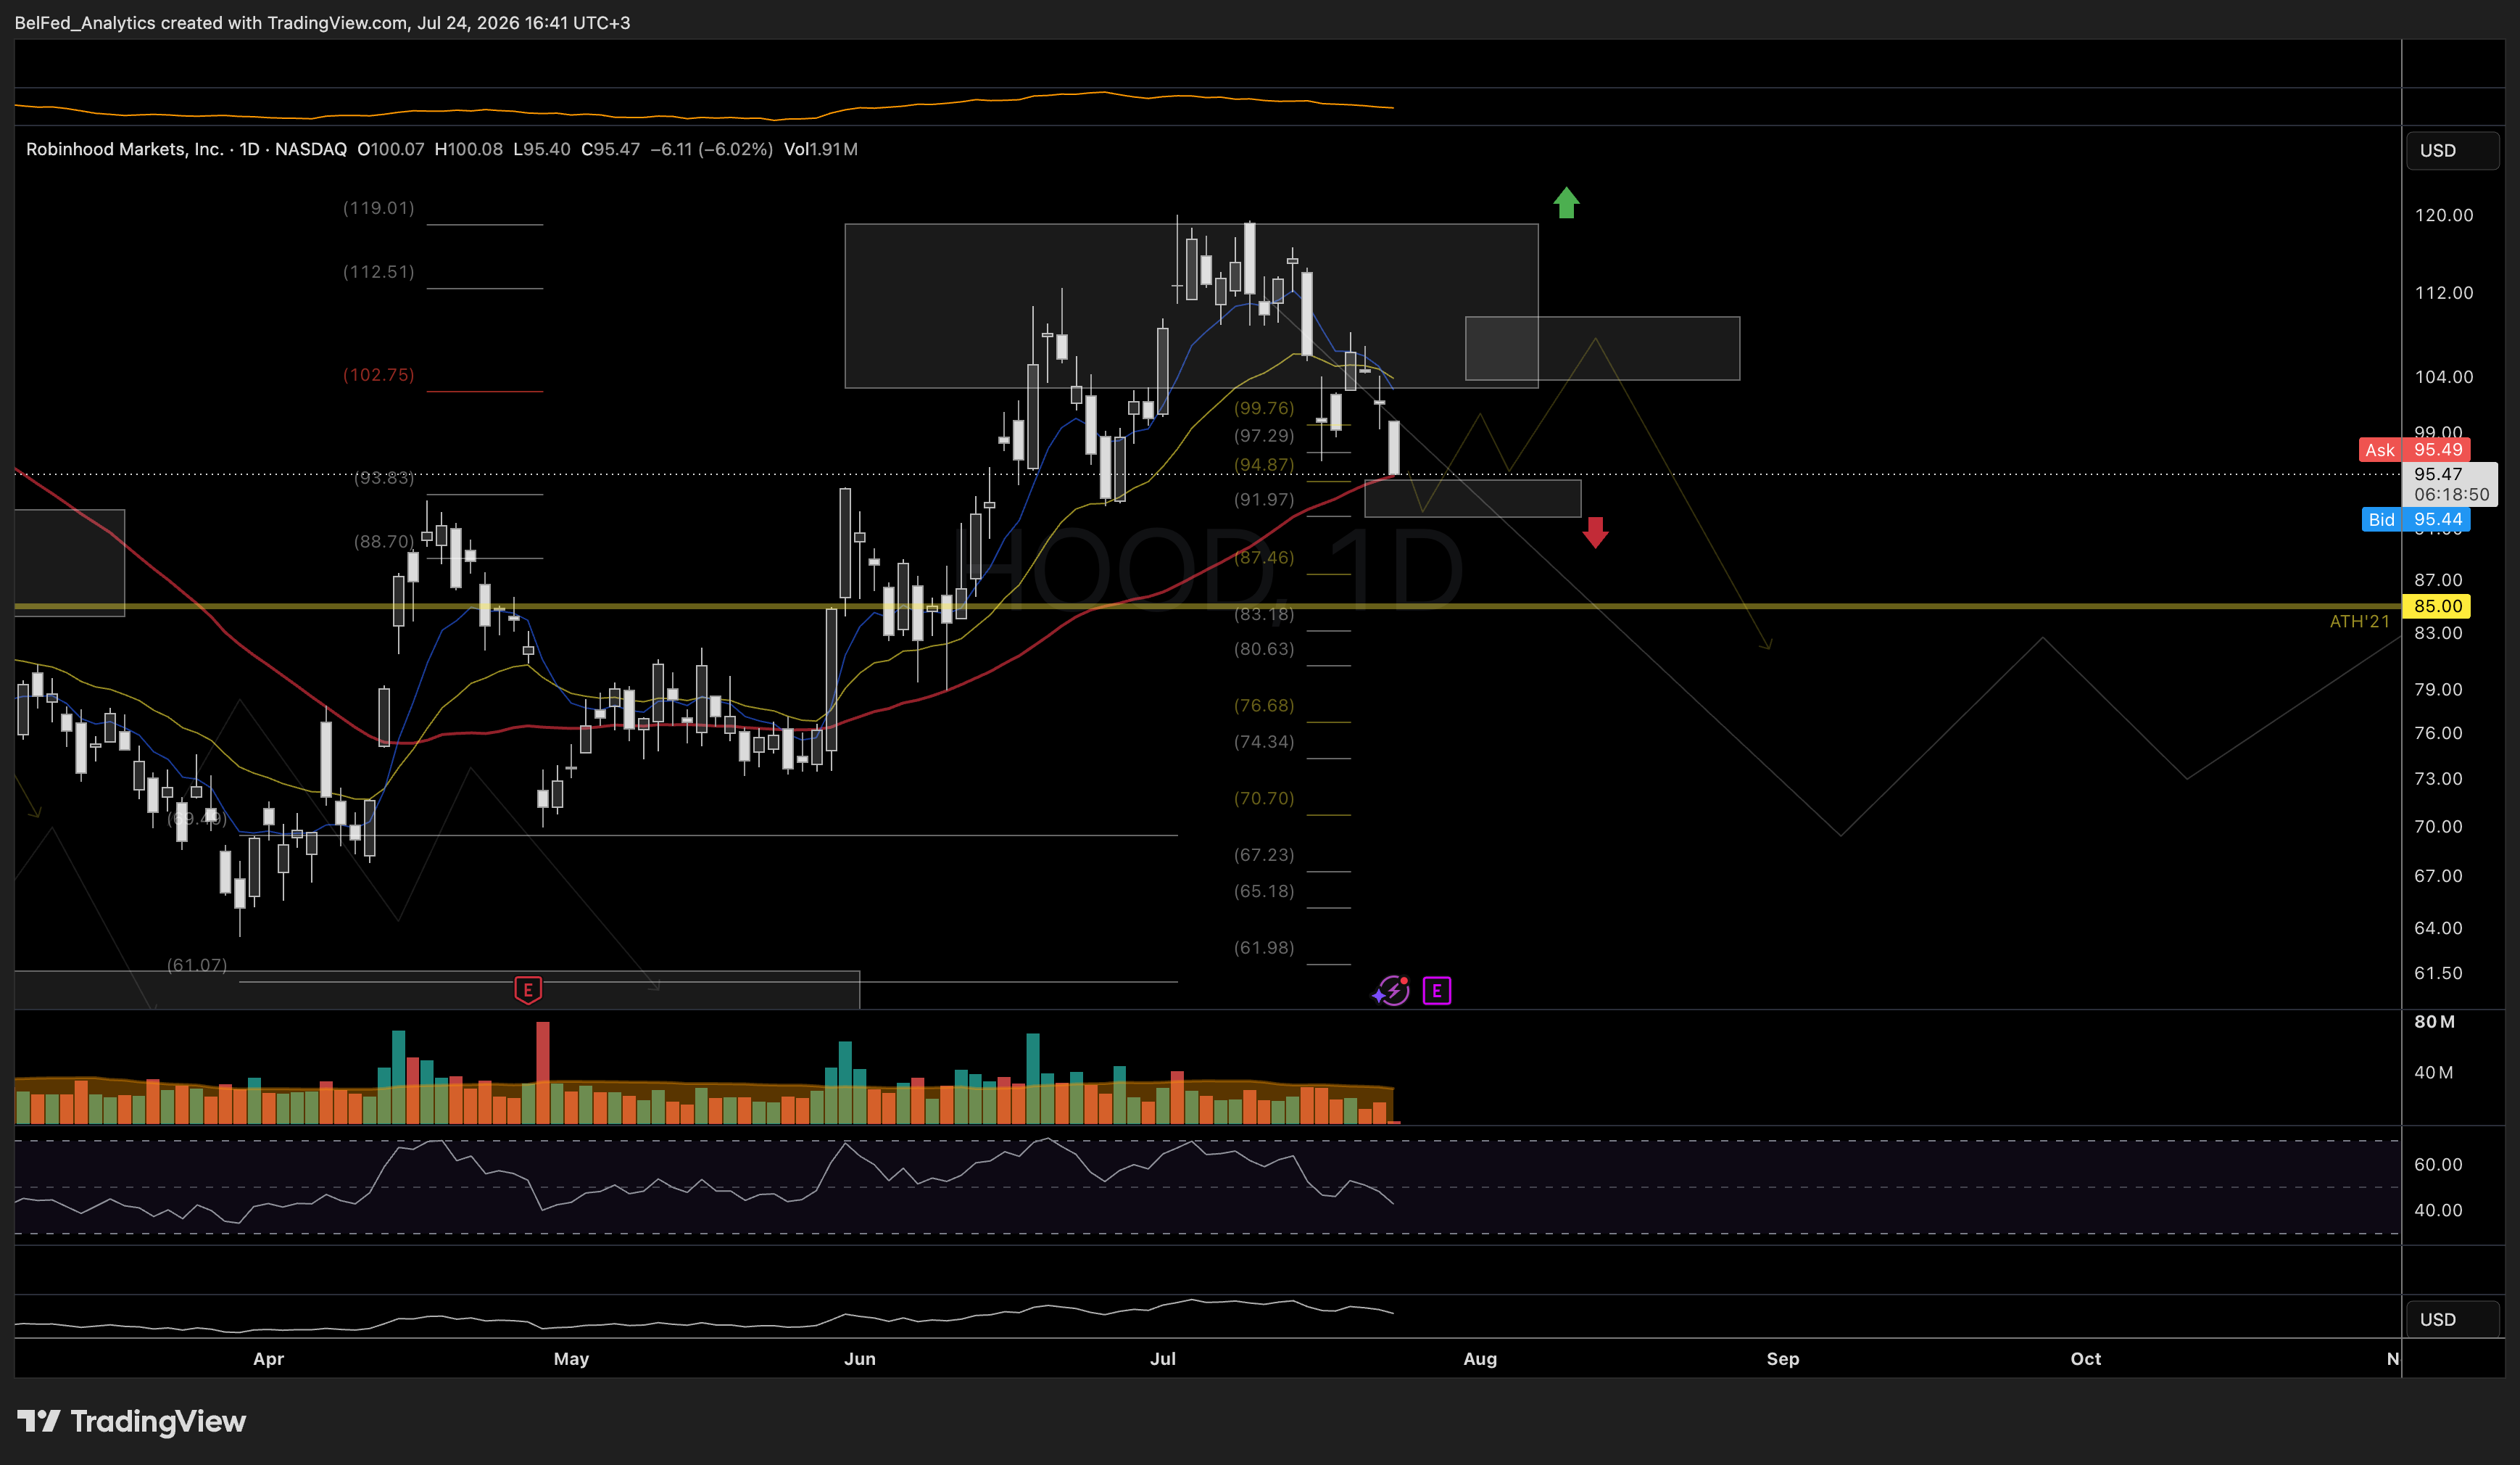2520x1465 pixels.
Task: Click the red earnings E marker near May
Action: 528,990
